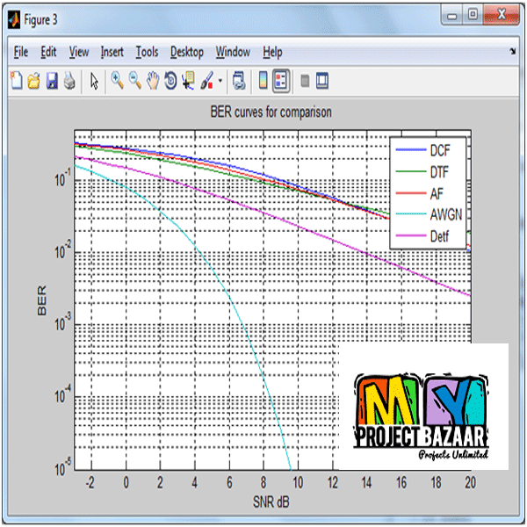Open the Insert menu
527x527 pixels.
coord(112,52)
